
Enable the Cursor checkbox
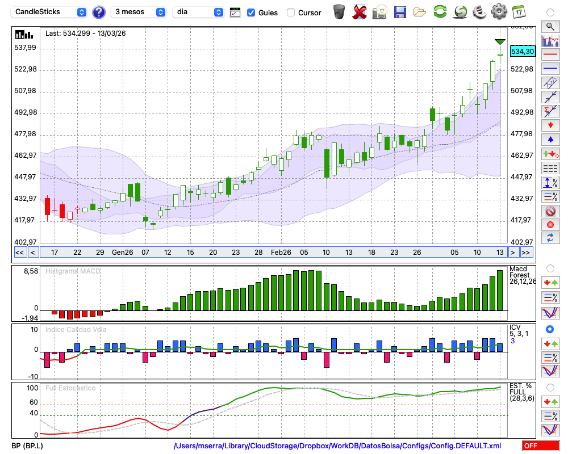[x=291, y=12]
